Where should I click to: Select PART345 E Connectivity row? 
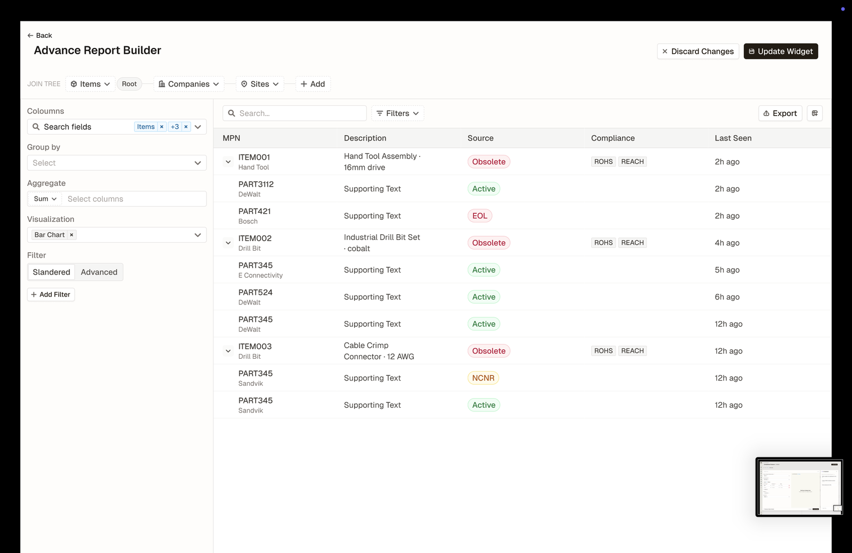tap(522, 270)
